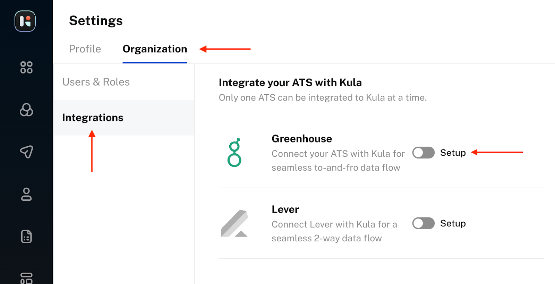
Task: Enable the Greenhouse integration toggle
Action: click(423, 153)
